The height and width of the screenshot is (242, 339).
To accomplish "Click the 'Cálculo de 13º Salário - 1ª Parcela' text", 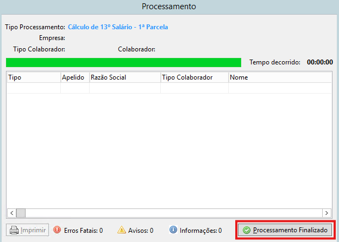I will click(x=118, y=27).
